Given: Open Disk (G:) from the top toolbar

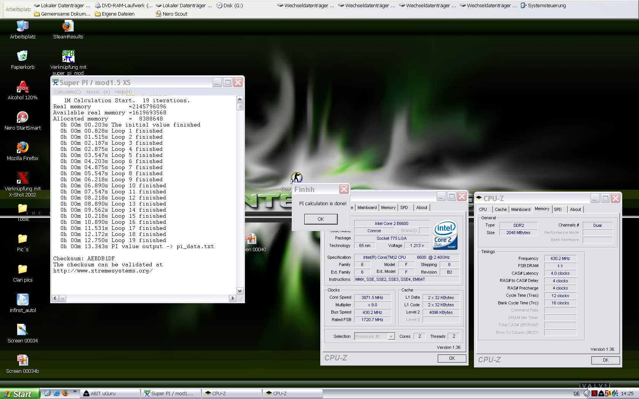Looking at the screenshot, I should point(229,5).
